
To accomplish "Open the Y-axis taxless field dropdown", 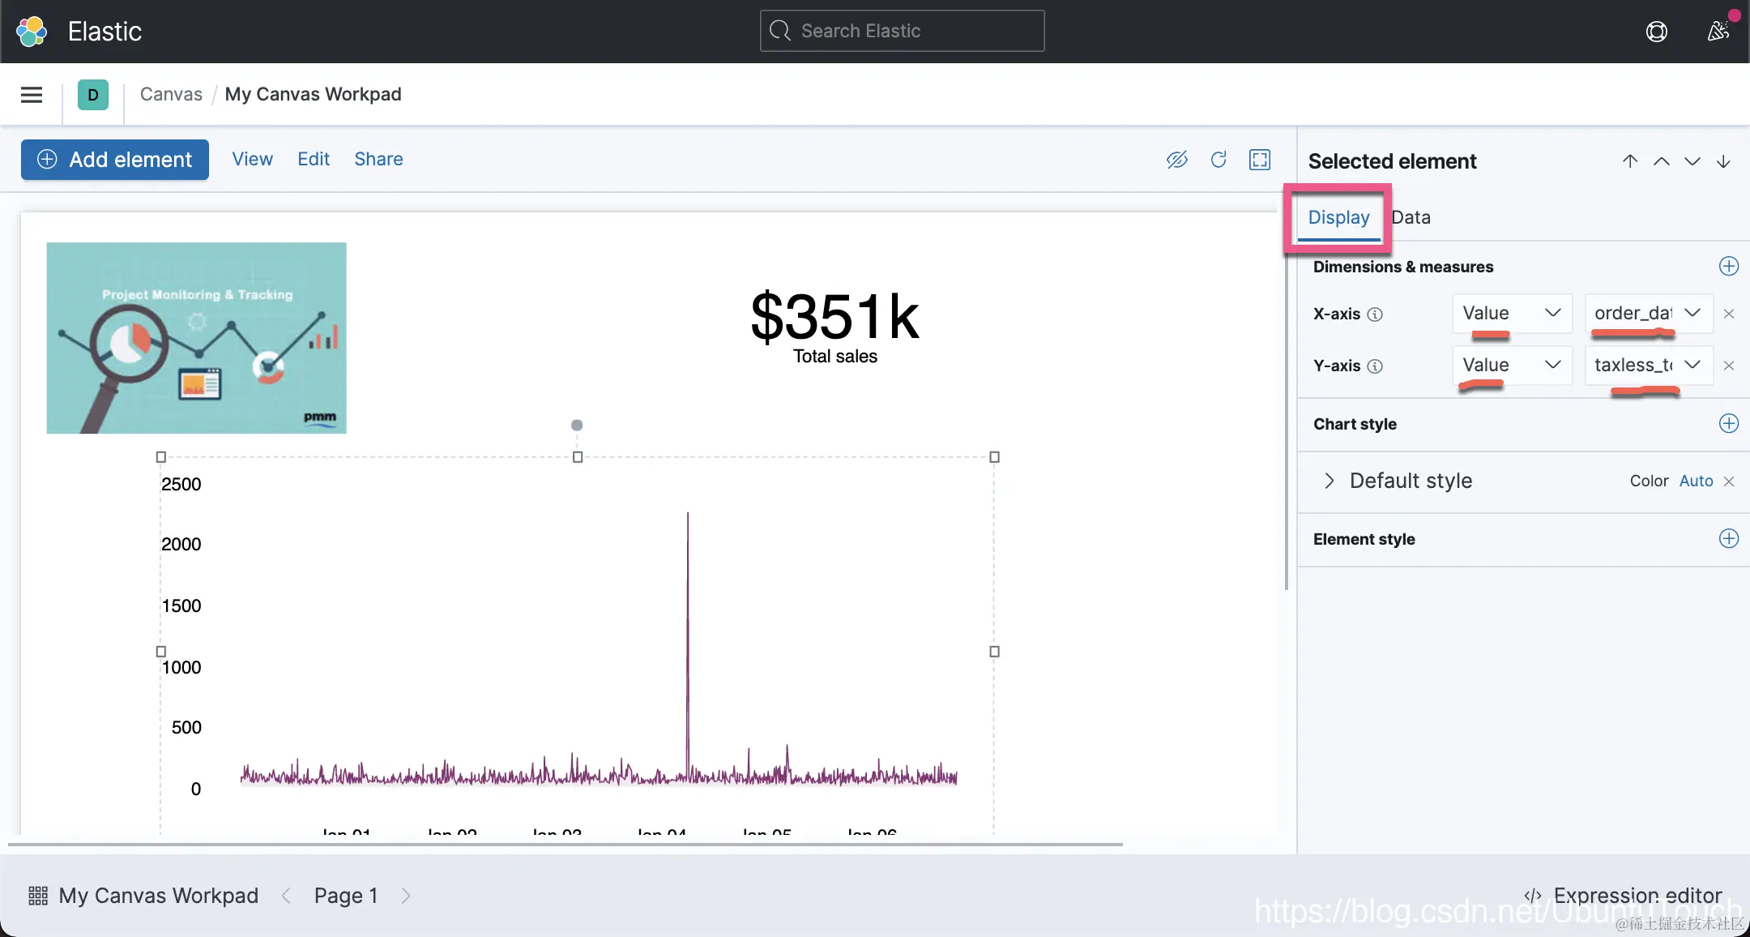I will pyautogui.click(x=1647, y=366).
